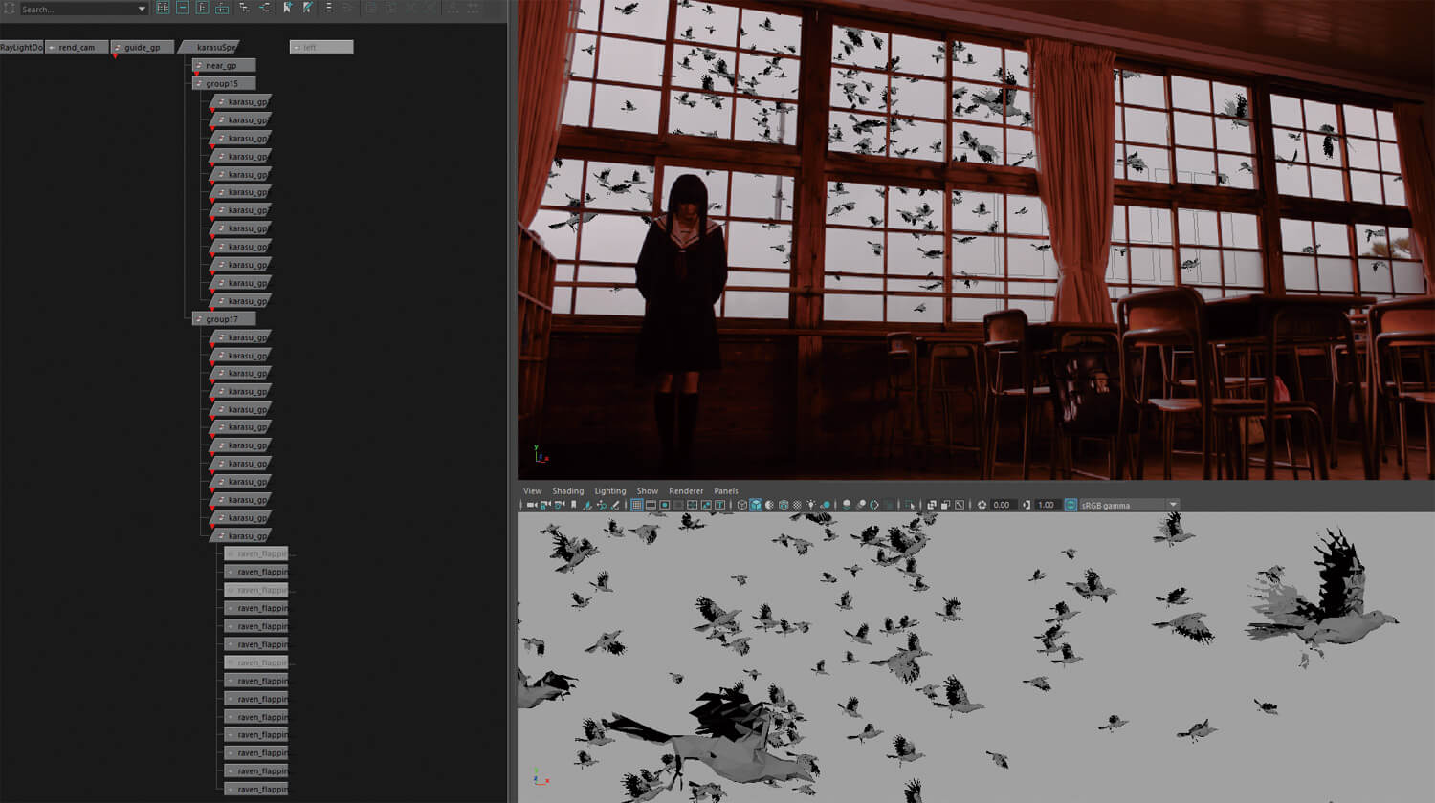Collapse the group17 node
Image resolution: width=1435 pixels, height=803 pixels.
198,319
